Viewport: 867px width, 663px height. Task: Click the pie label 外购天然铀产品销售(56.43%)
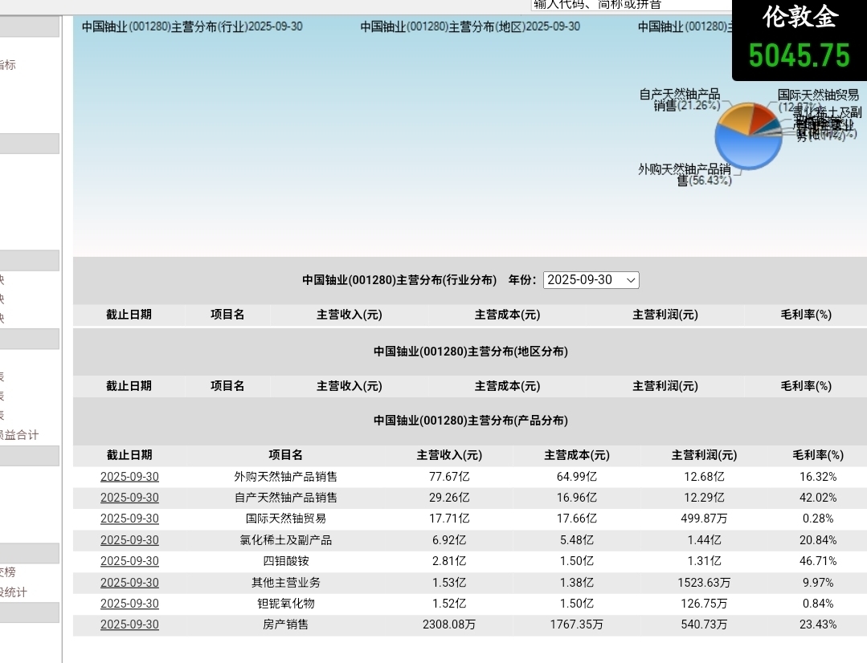[x=685, y=175]
